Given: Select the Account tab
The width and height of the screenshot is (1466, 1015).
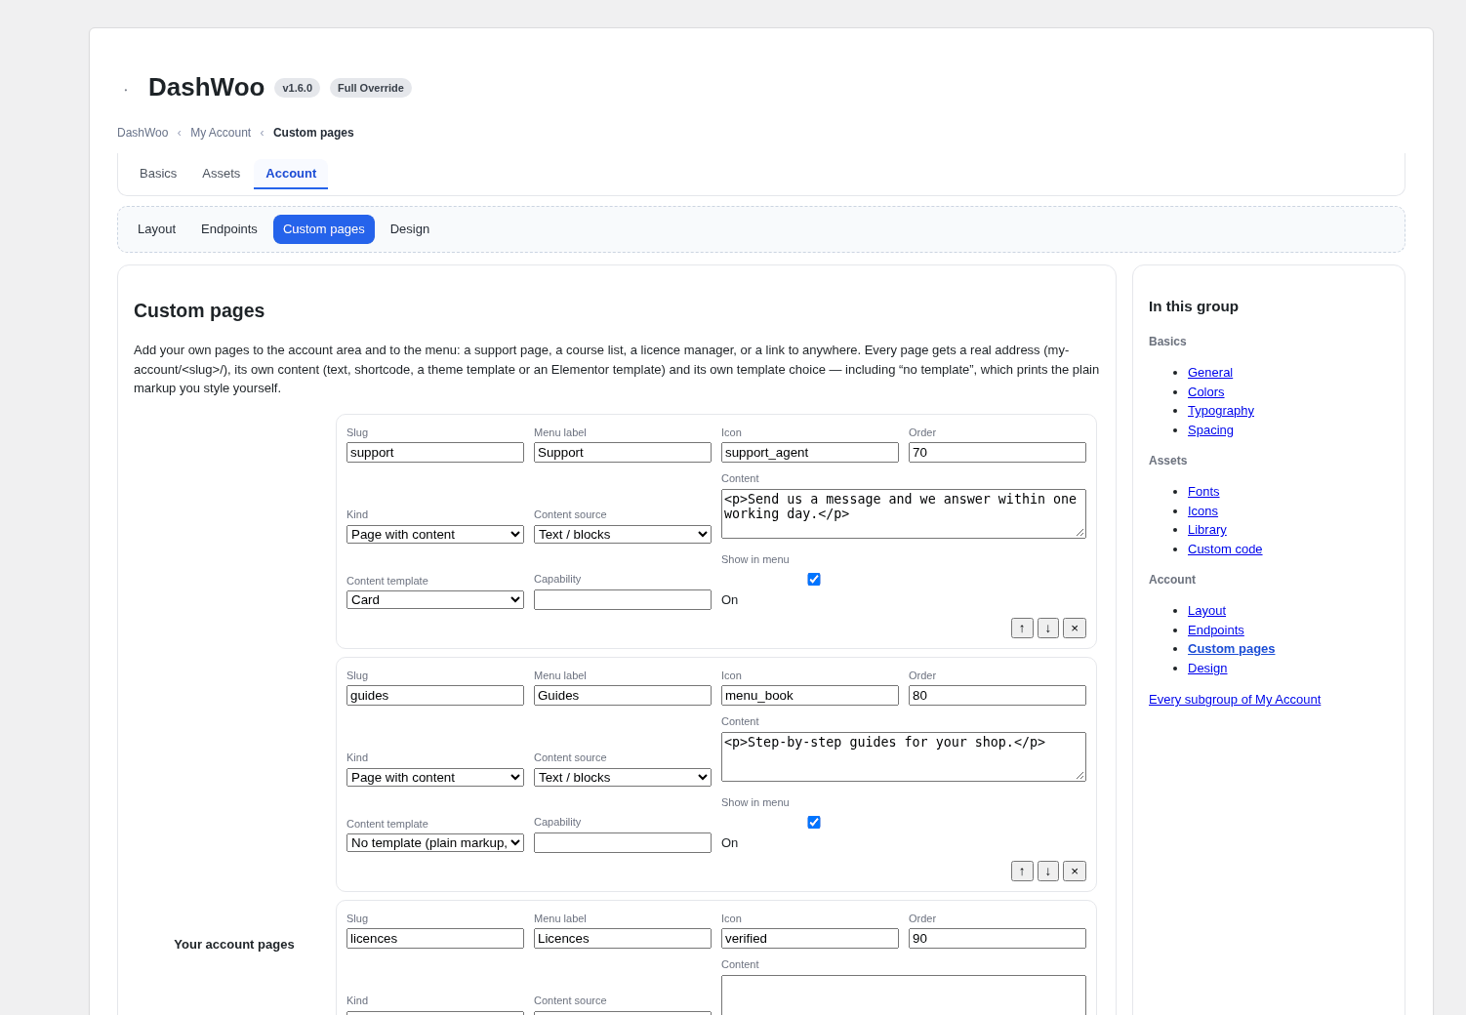Looking at the screenshot, I should click(291, 174).
